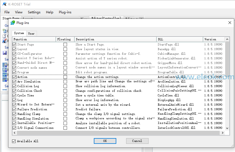Click the Cancel button
The image size is (235, 152).
(x=137, y=141)
